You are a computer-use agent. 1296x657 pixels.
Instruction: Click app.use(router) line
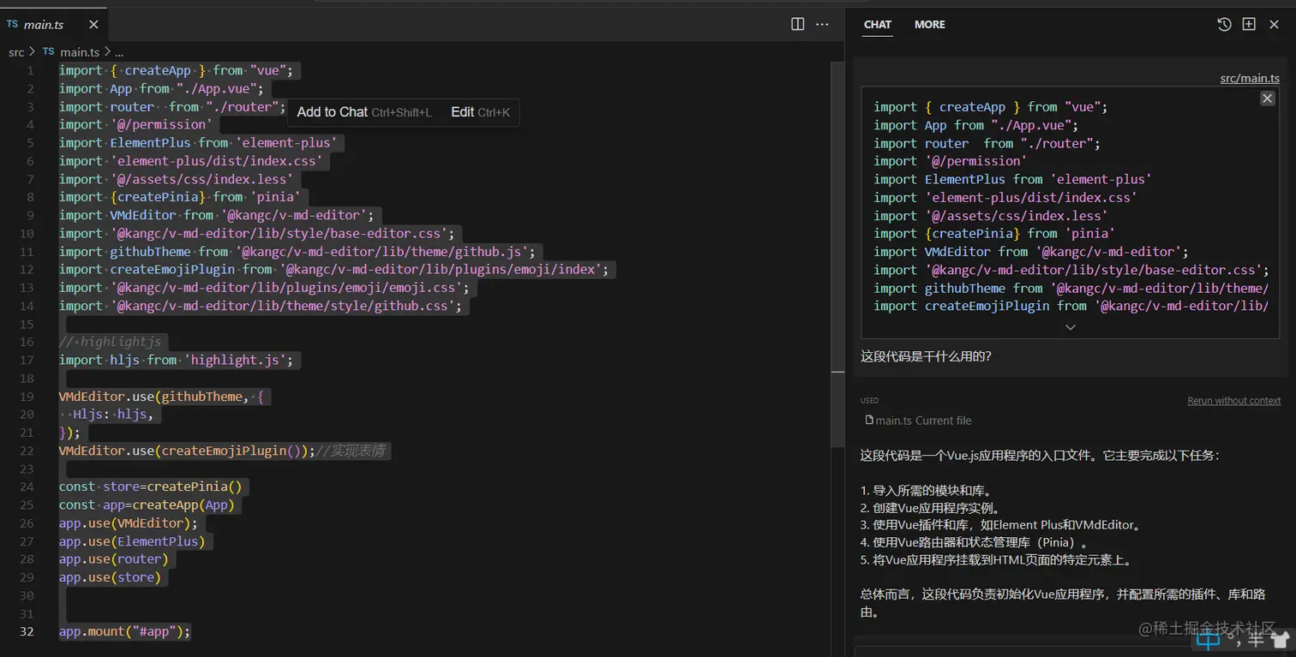114,559
